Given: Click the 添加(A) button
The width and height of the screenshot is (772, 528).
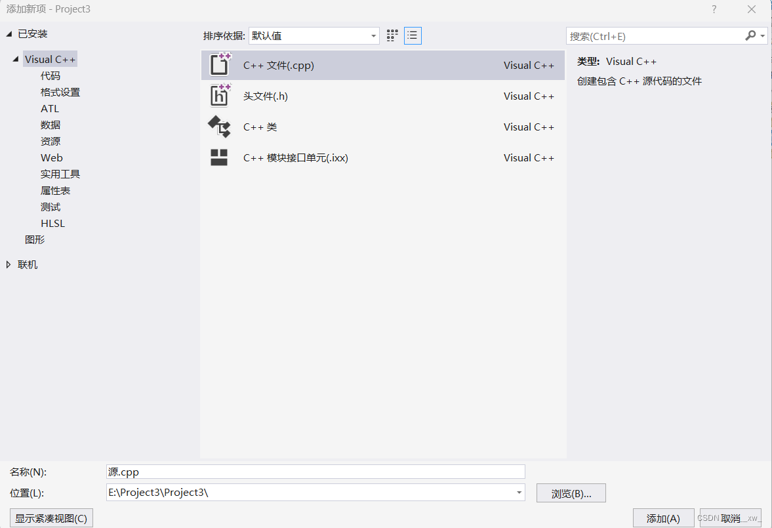Looking at the screenshot, I should click(663, 518).
